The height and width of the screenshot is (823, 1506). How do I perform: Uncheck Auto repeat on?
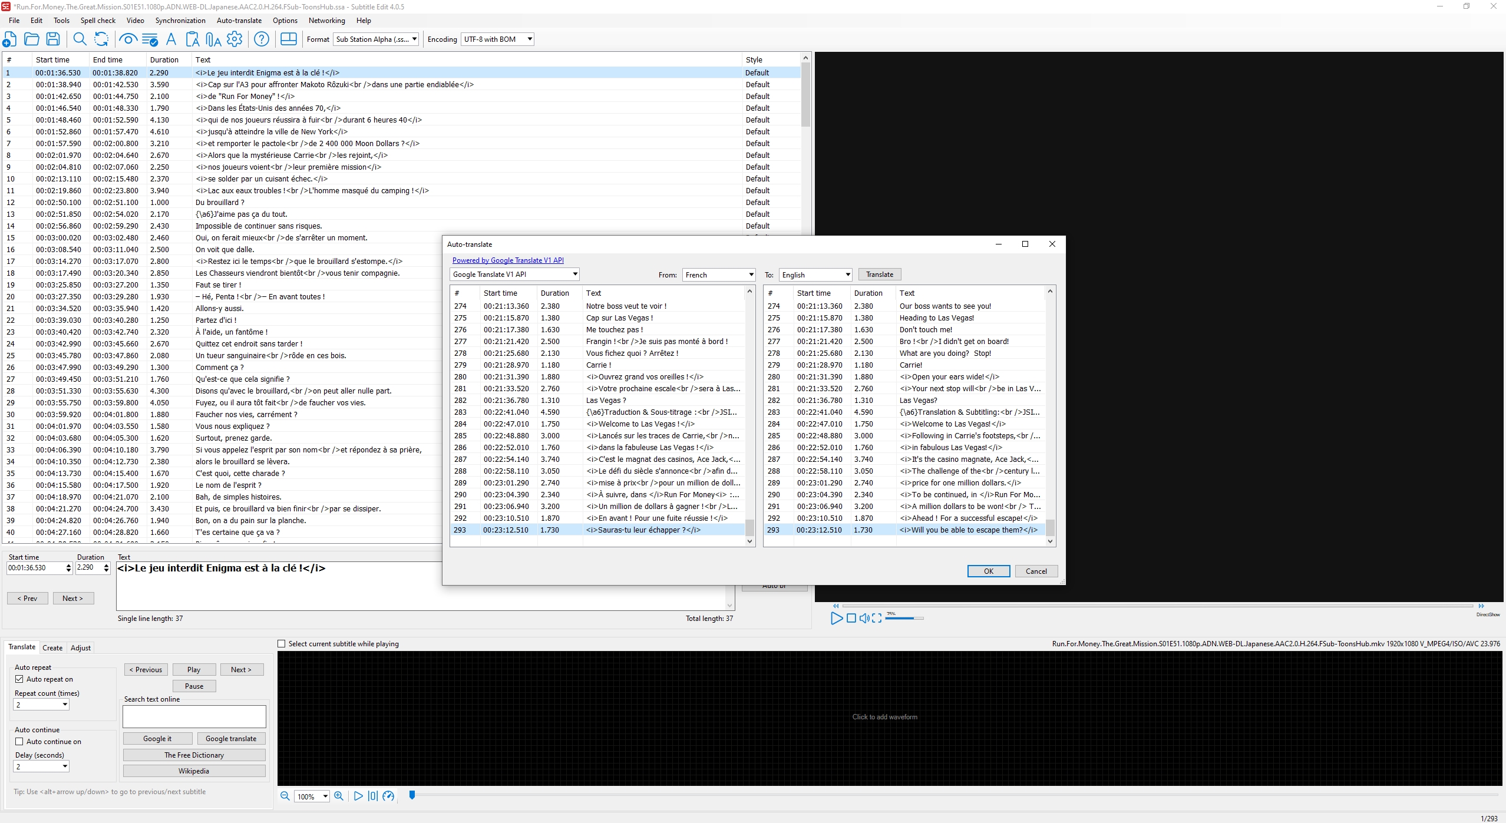click(19, 679)
